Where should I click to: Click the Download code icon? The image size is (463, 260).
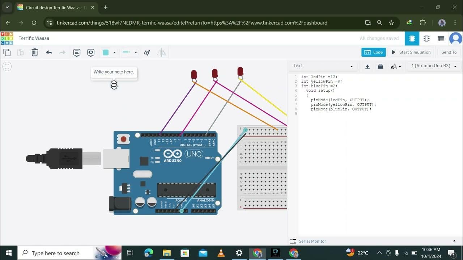[x=368, y=66]
